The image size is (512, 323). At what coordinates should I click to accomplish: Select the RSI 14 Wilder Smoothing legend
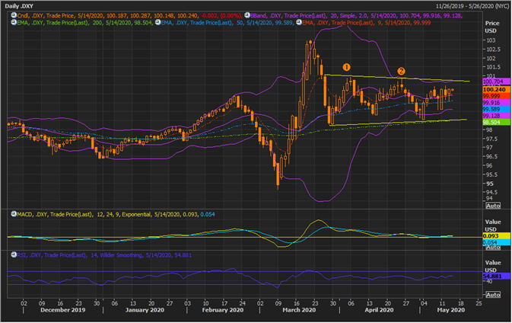pyautogui.click(x=104, y=255)
